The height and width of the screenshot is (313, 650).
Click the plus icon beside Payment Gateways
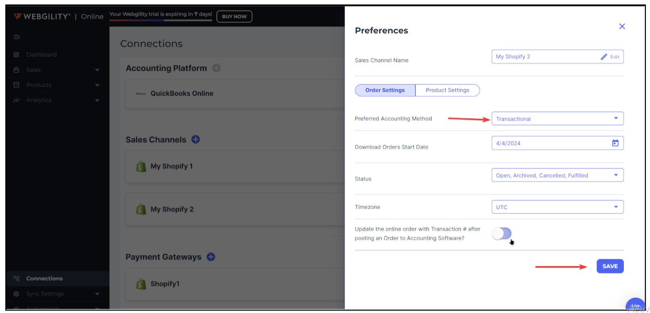click(x=211, y=257)
